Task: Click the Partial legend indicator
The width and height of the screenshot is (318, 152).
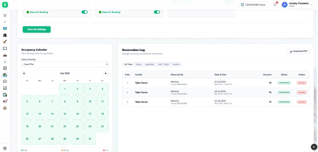Action: (x=65, y=150)
